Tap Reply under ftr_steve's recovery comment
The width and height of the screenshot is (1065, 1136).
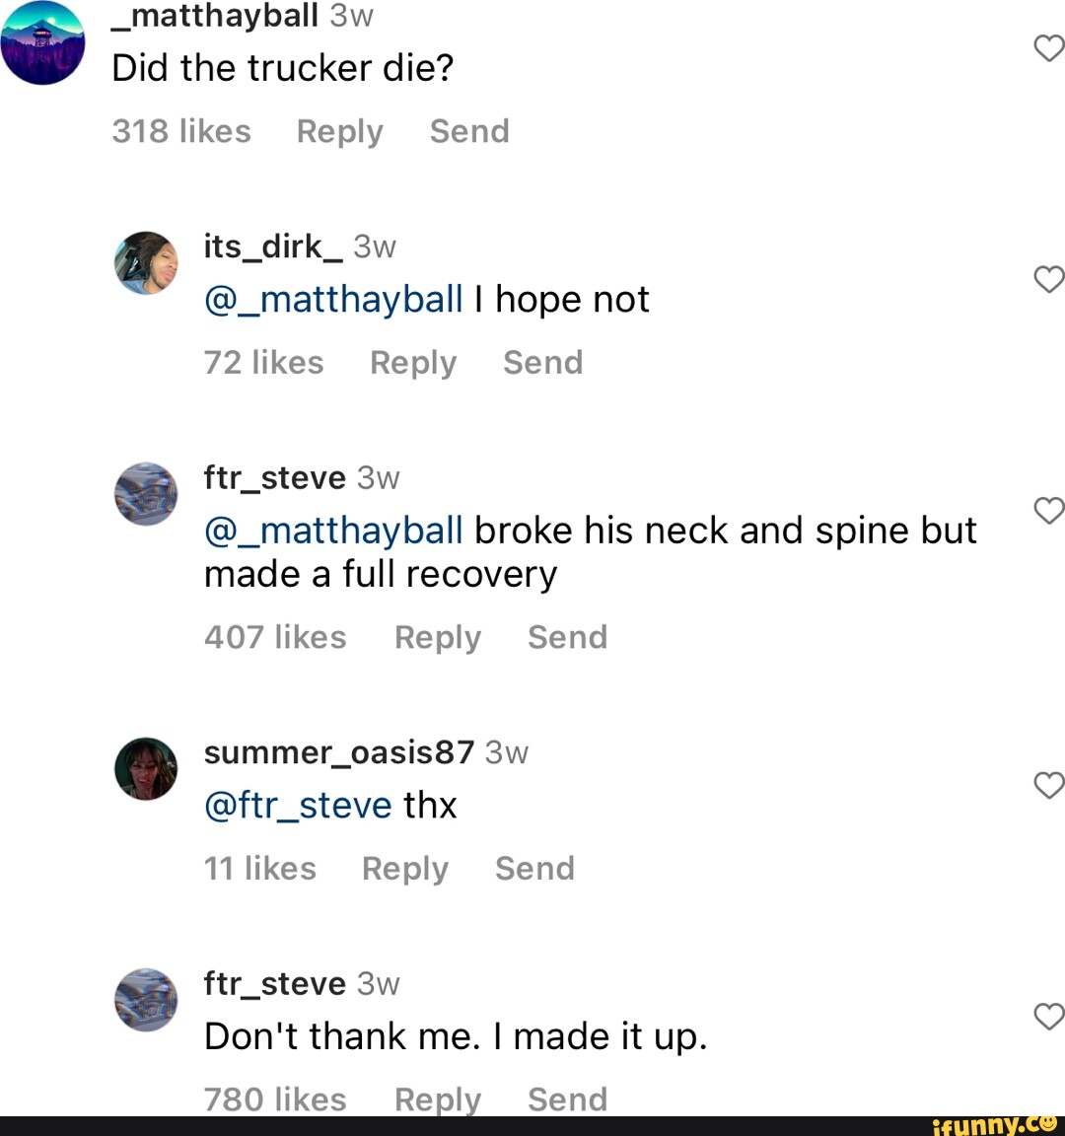pyautogui.click(x=437, y=638)
